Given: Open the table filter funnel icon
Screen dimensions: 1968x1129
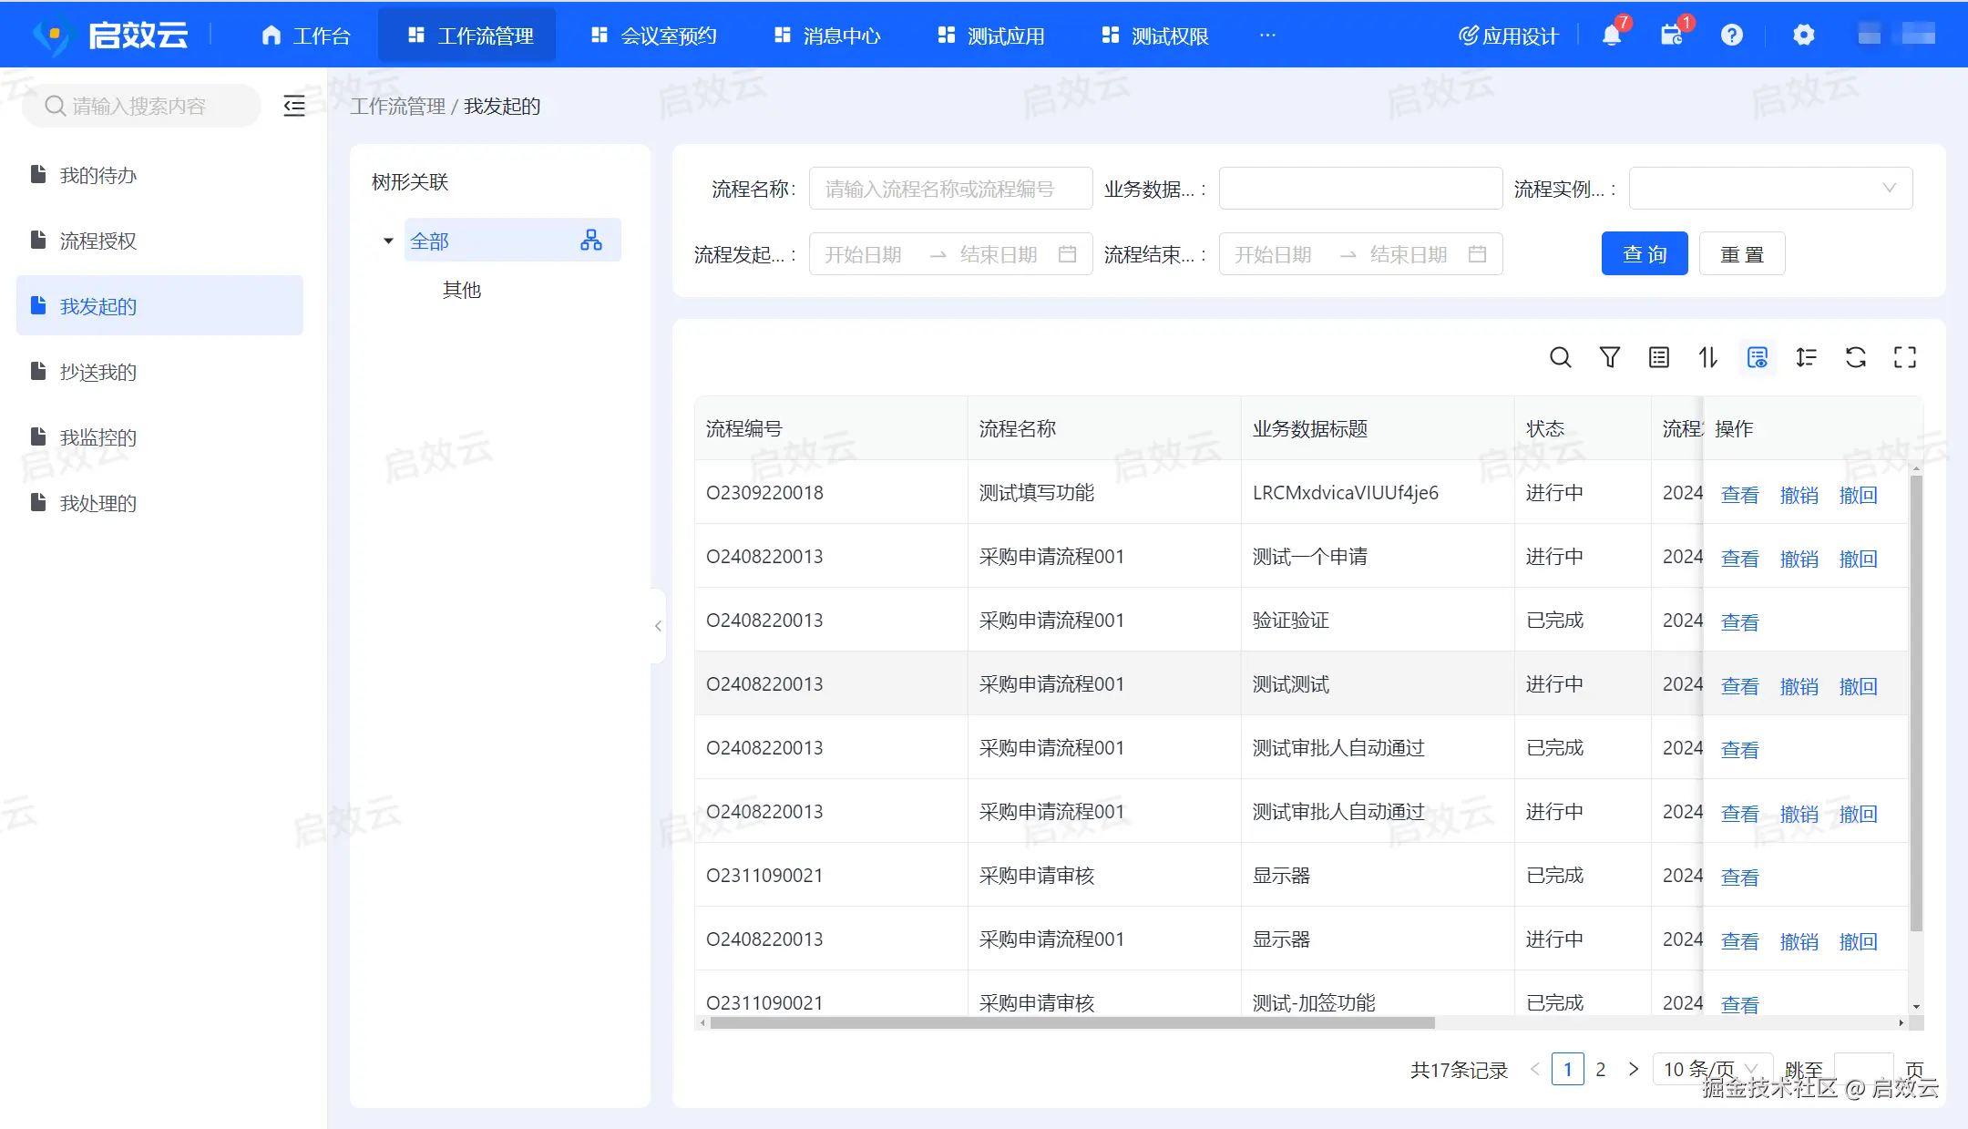Looking at the screenshot, I should [1609, 357].
